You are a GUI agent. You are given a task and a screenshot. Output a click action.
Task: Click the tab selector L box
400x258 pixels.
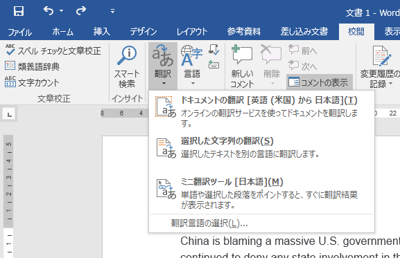coord(9,114)
